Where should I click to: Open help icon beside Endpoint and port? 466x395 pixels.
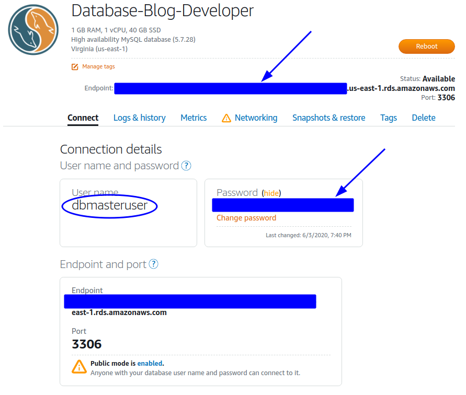[x=153, y=264]
